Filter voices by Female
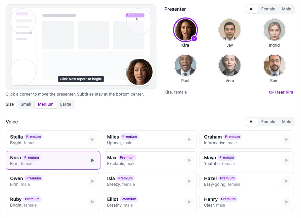The height and width of the screenshot is (218, 301). [x=268, y=122]
